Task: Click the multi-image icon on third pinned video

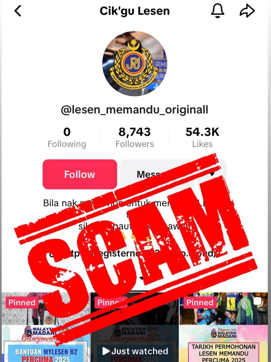Action: pyautogui.click(x=258, y=302)
